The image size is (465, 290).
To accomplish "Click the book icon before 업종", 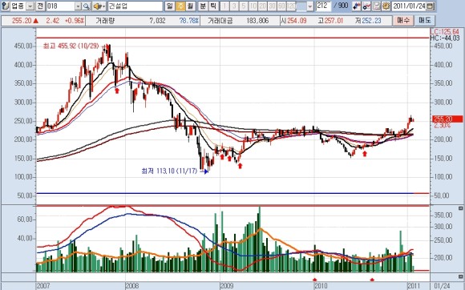I will click(5, 6).
